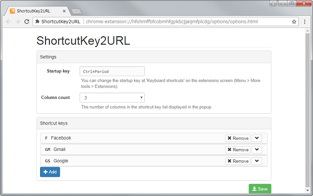Click the Startup key field
This screenshot has width=313, height=196.
(112, 71)
